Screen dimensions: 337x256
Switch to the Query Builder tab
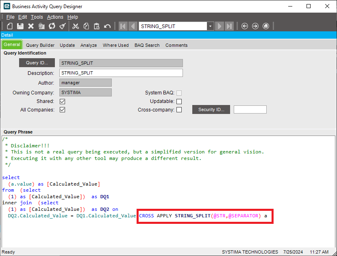(40, 45)
